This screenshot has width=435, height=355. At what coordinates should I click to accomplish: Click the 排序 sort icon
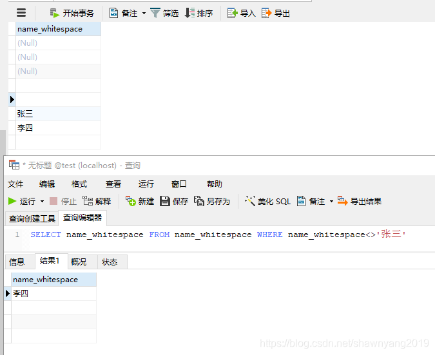tap(189, 13)
